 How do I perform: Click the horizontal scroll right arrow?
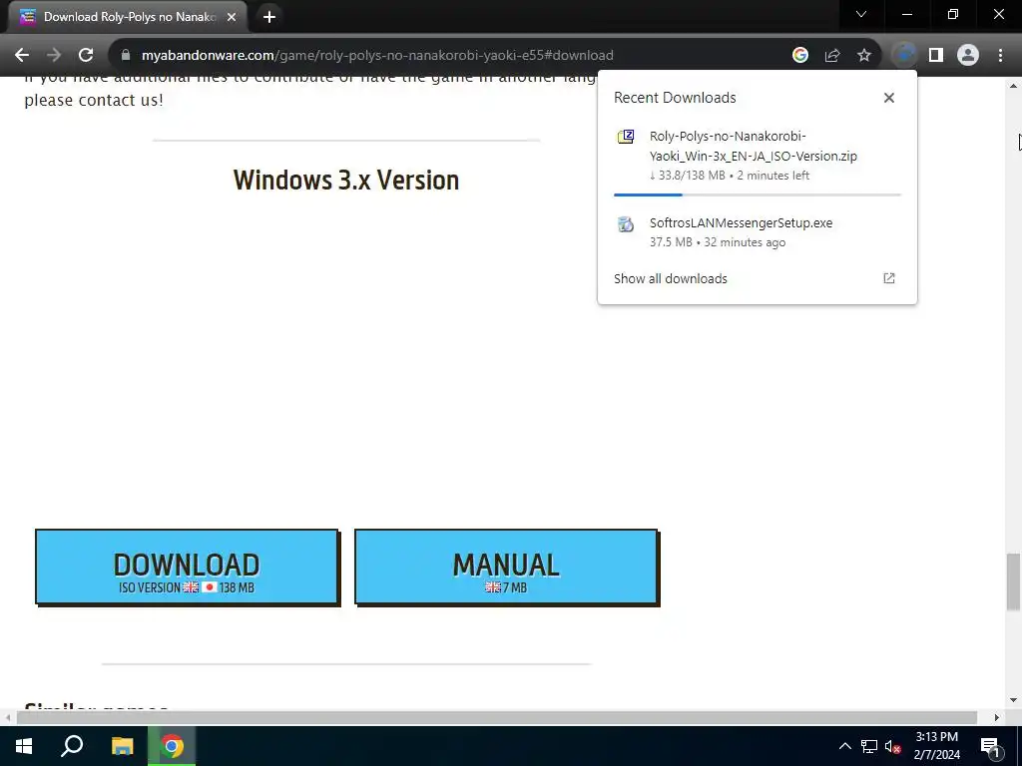click(997, 717)
